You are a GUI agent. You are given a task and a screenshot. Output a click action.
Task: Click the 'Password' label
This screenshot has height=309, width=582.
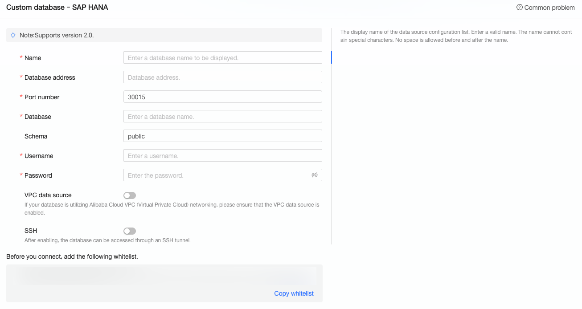coord(38,175)
